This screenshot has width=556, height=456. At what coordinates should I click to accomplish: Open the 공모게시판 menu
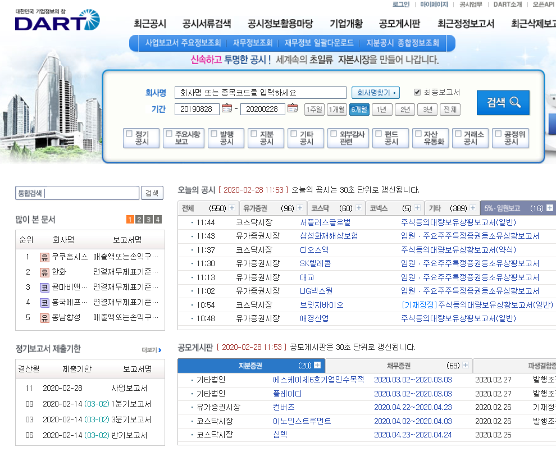(x=399, y=24)
